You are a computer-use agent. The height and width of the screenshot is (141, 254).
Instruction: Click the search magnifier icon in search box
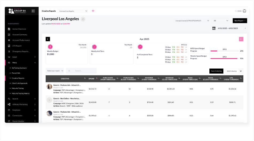click(x=69, y=71)
